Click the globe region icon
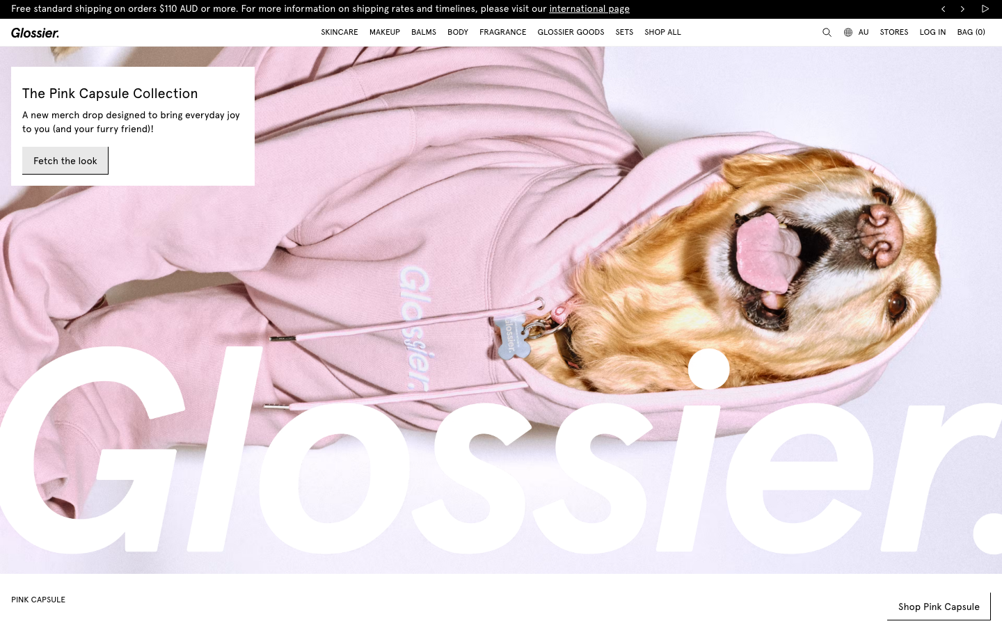This screenshot has width=1002, height=626. [848, 33]
